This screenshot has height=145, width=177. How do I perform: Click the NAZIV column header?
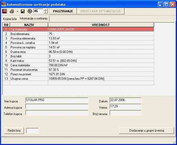tap(29, 25)
